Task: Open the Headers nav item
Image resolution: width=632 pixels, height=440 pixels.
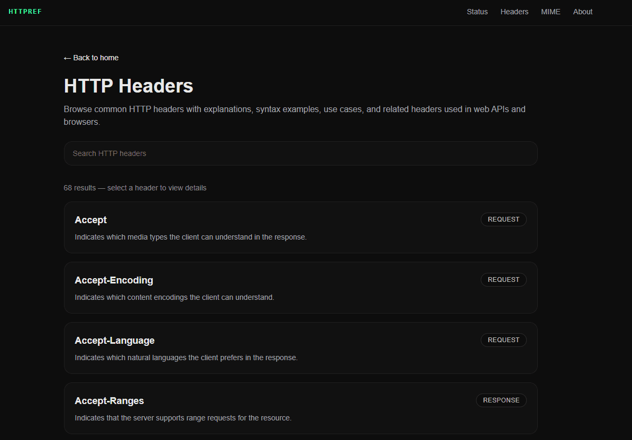Action: 514,12
